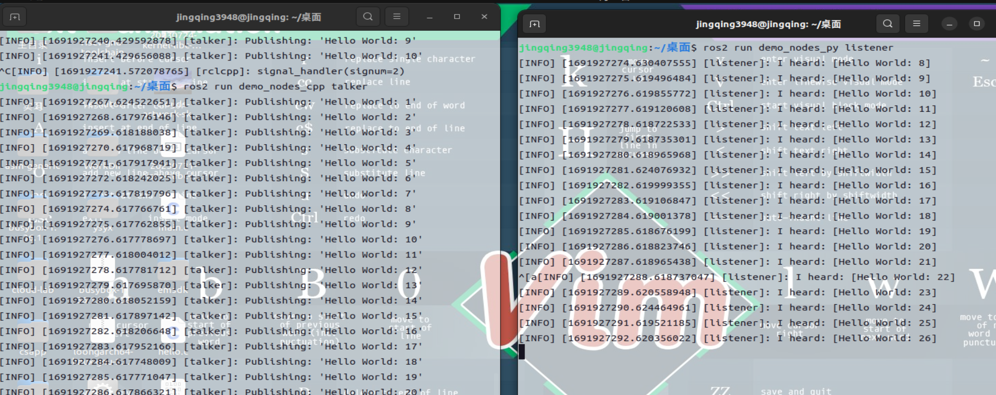This screenshot has width=996, height=395.
Task: Click listener line I heard Hello World: 22
Action: pyautogui.click(x=737, y=277)
